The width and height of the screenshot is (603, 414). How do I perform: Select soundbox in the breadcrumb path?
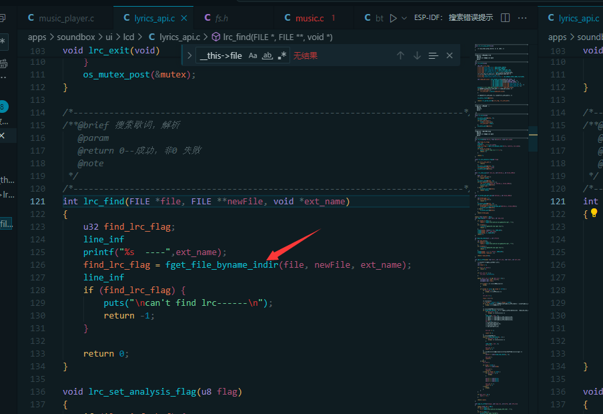76,37
